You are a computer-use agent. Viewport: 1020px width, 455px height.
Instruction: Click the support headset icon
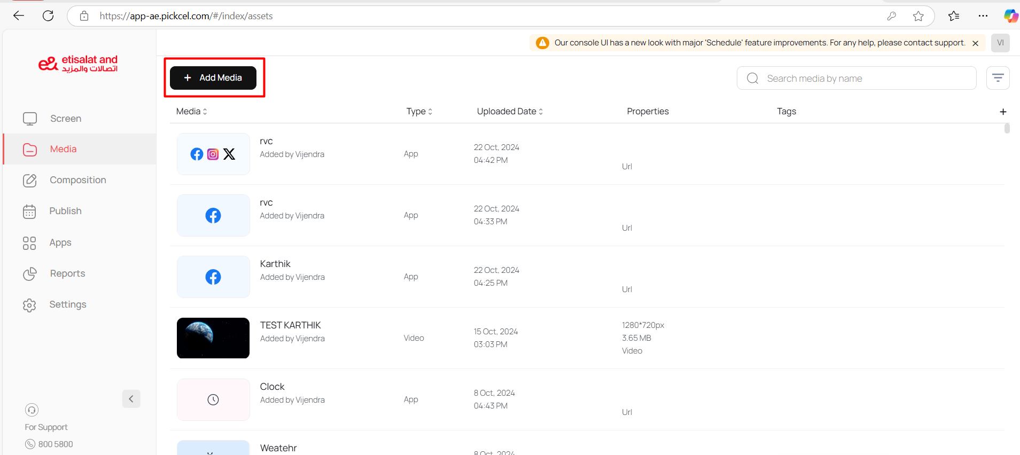point(32,410)
